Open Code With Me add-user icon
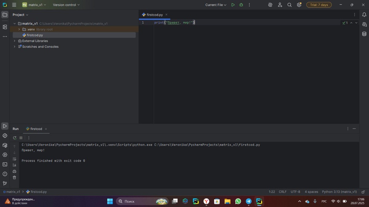The image size is (369, 207). pos(280,5)
